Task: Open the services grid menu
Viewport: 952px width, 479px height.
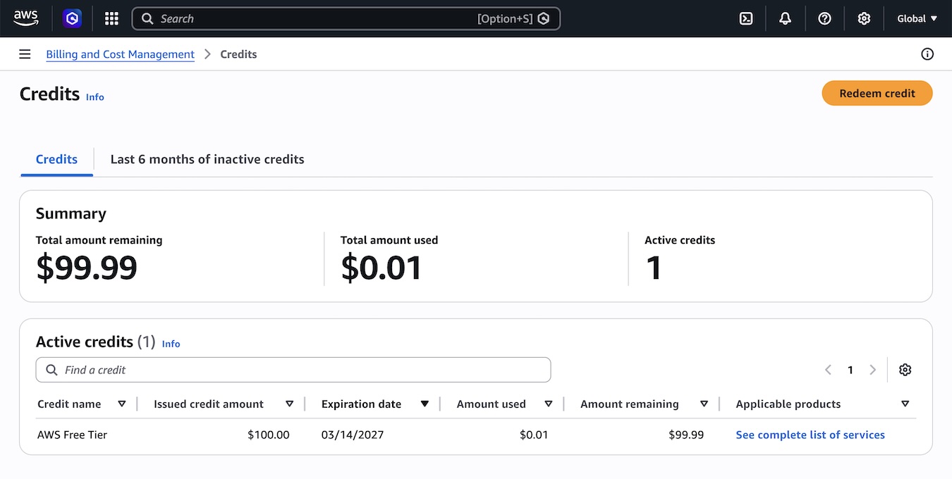Action: (111, 19)
